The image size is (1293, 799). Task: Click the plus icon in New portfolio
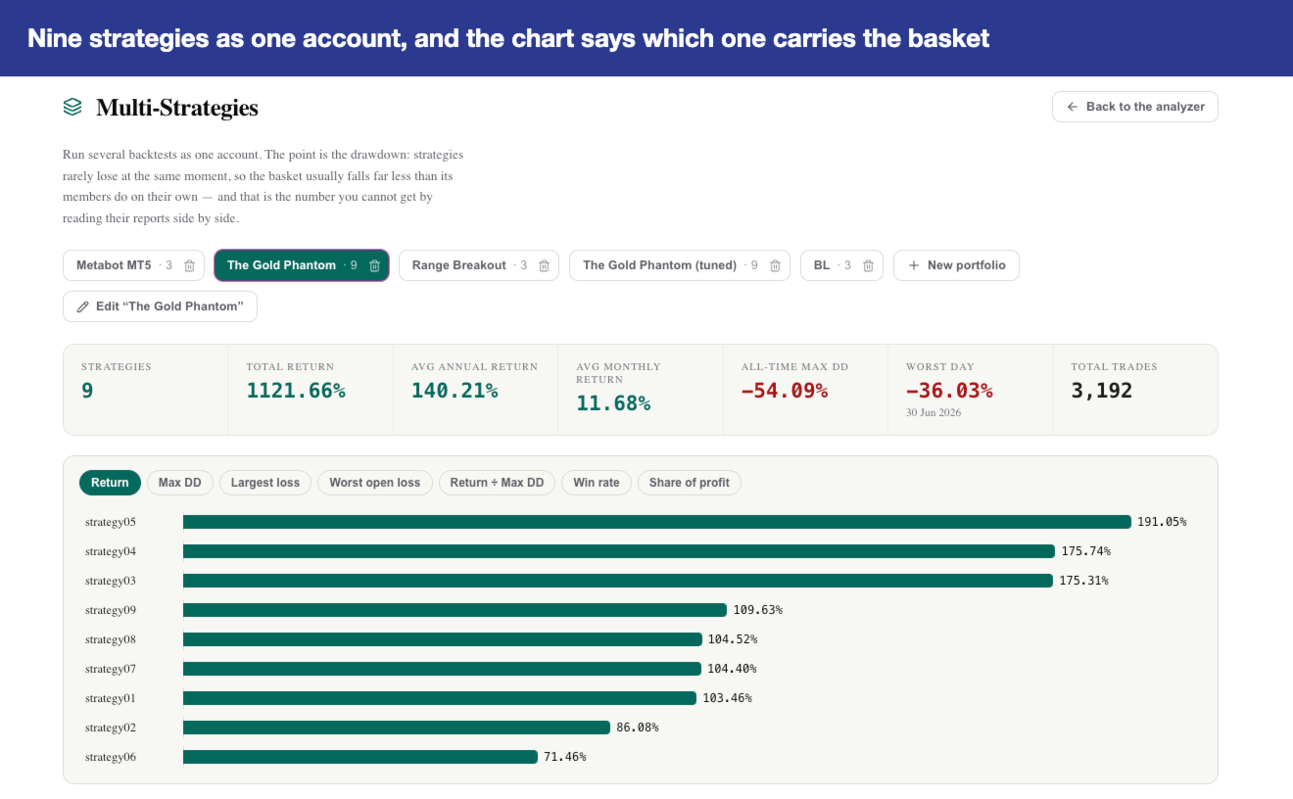pos(914,265)
